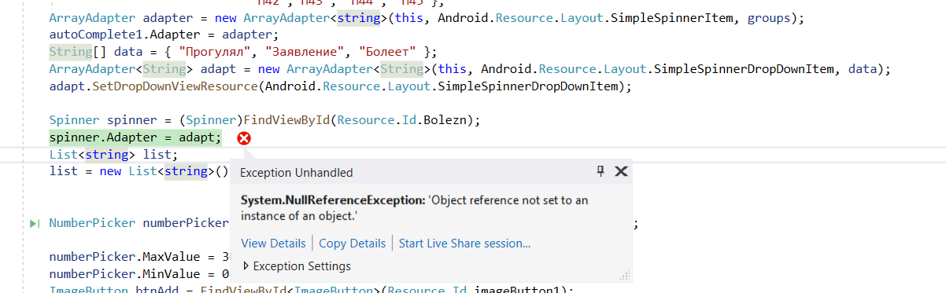Viewport: 946px width, 293px height.
Task: Click 'numberPicker.MaxValue' code line
Action: coord(139,257)
